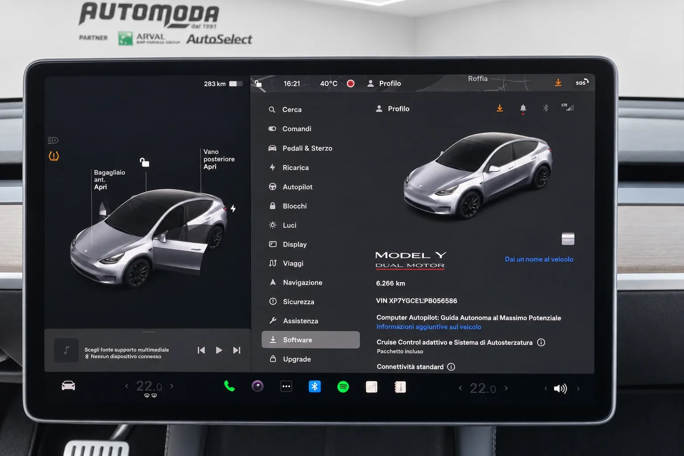Image resolution: width=684 pixels, height=456 pixels.
Task: Open the Comandi menu
Action: pos(290,129)
